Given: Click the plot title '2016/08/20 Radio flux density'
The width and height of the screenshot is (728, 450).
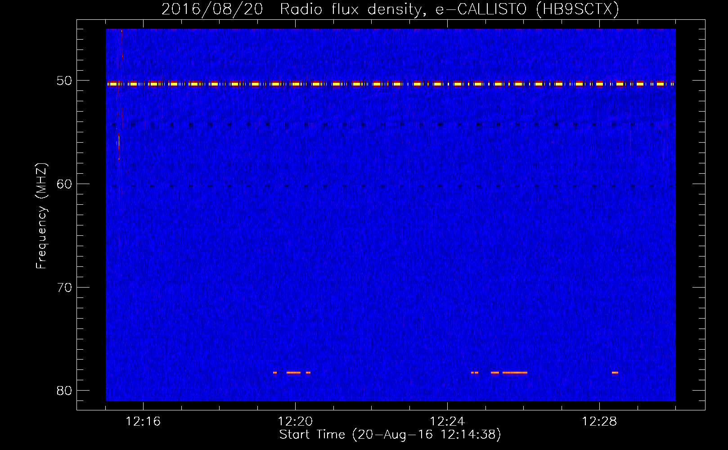Looking at the screenshot, I should tap(390, 9).
